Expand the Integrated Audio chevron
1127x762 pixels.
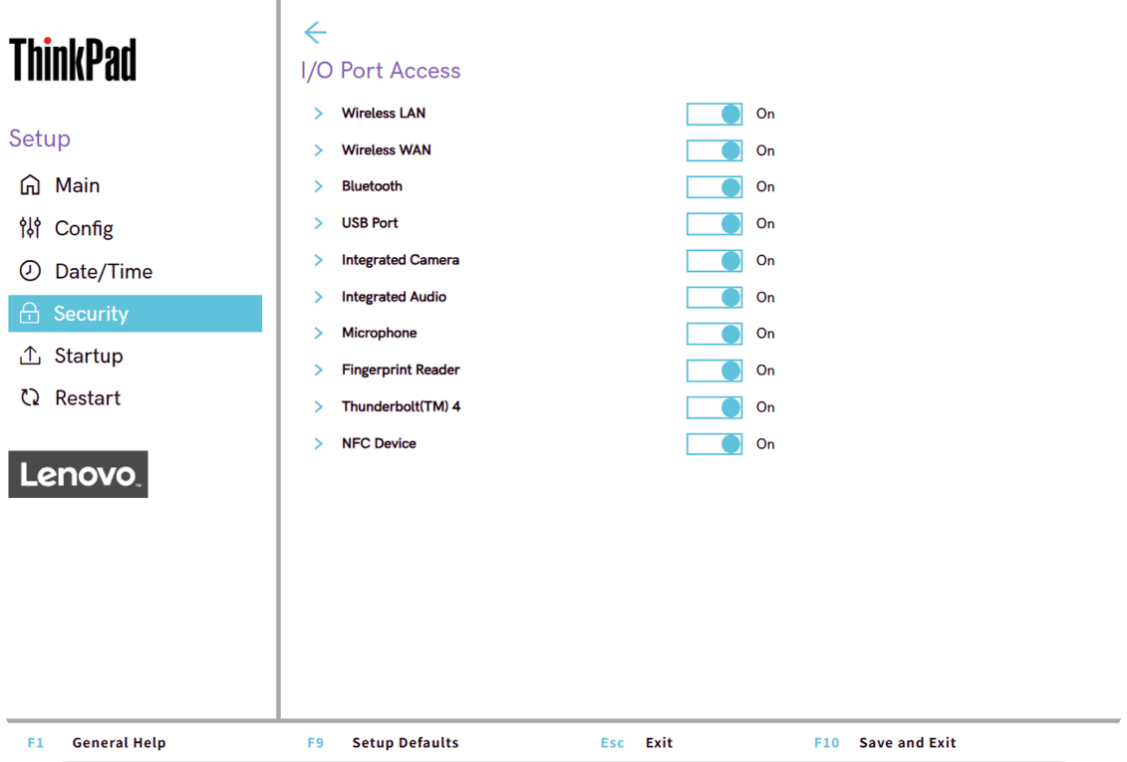(x=319, y=297)
